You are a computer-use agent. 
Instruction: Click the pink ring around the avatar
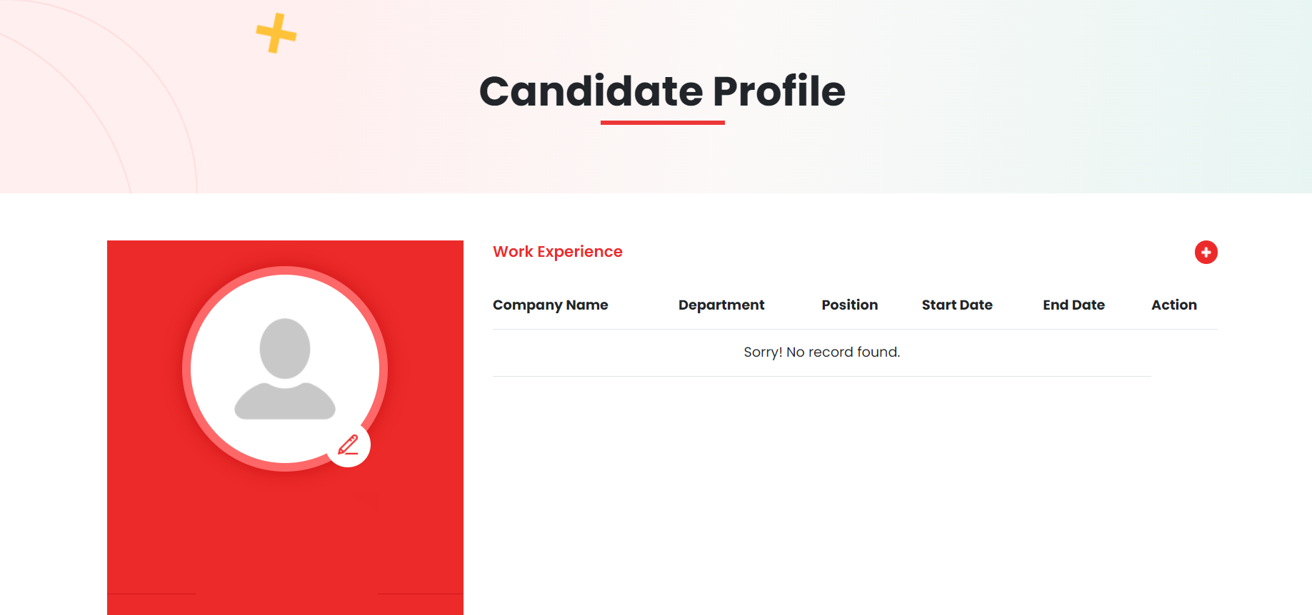click(x=186, y=369)
